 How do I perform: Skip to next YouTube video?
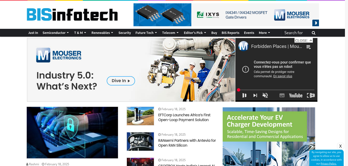click(255, 95)
